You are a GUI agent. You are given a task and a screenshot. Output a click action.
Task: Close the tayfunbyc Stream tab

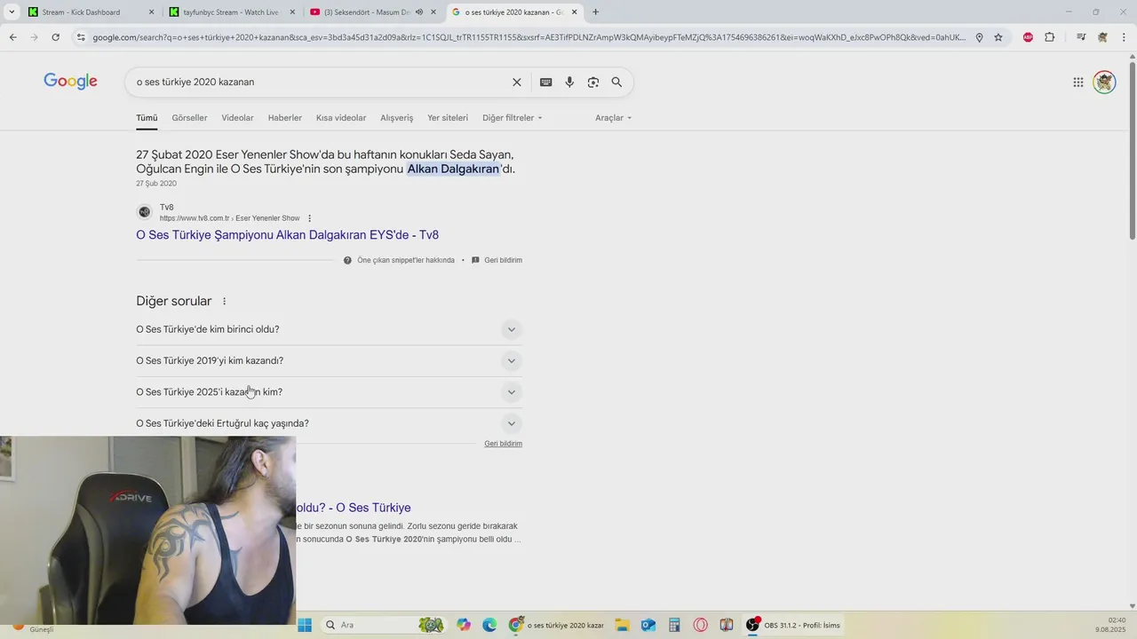coord(292,12)
